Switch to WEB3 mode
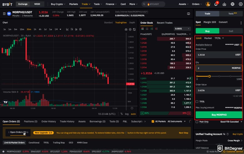 click(x=37, y=4)
